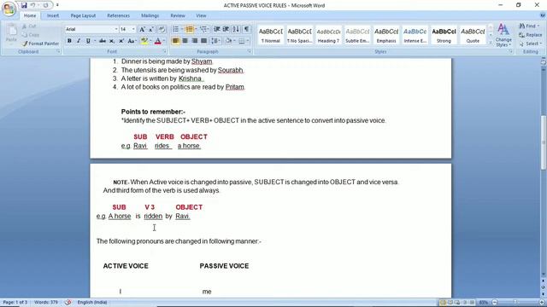Image resolution: width=547 pixels, height=307 pixels.
Task: Show paragraph marks and hidden symbols
Action: (x=247, y=29)
